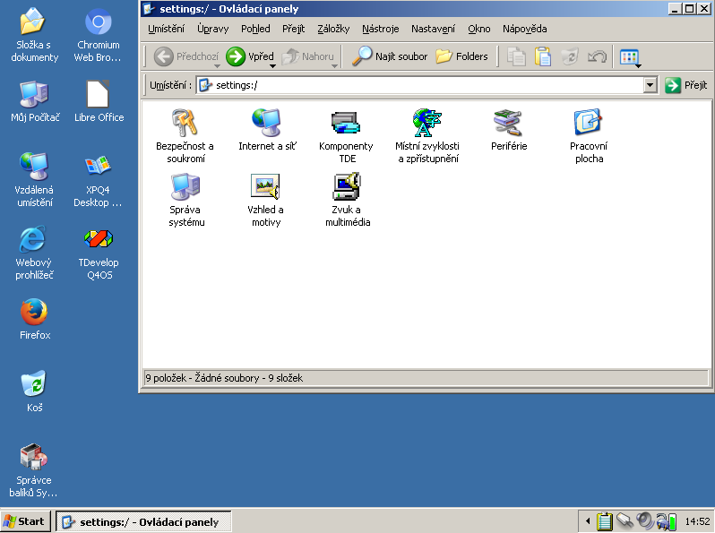Click the Předchozí back button

click(186, 56)
